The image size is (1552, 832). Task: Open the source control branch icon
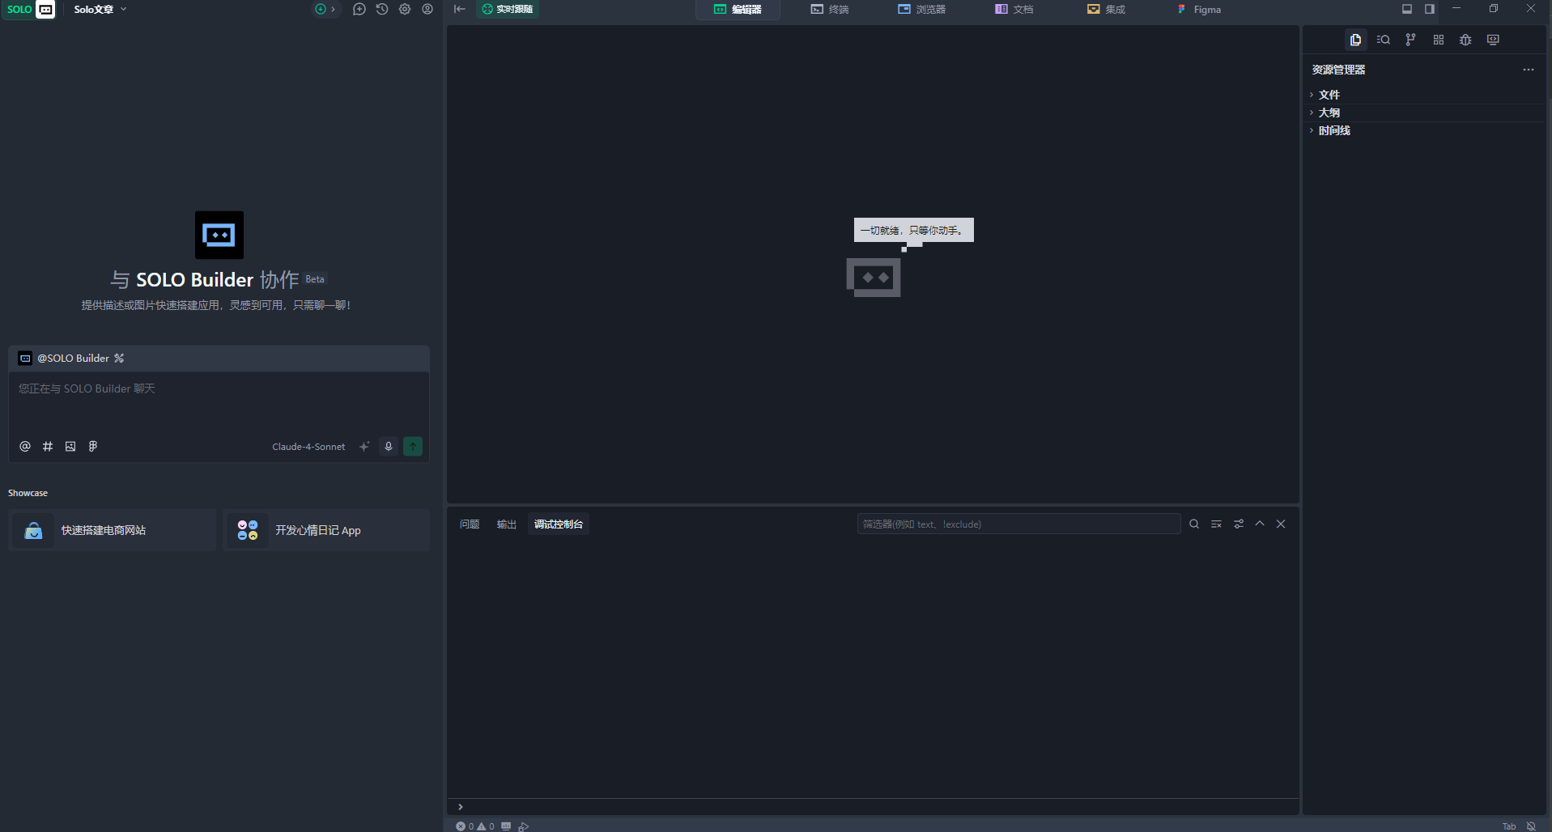(1410, 40)
